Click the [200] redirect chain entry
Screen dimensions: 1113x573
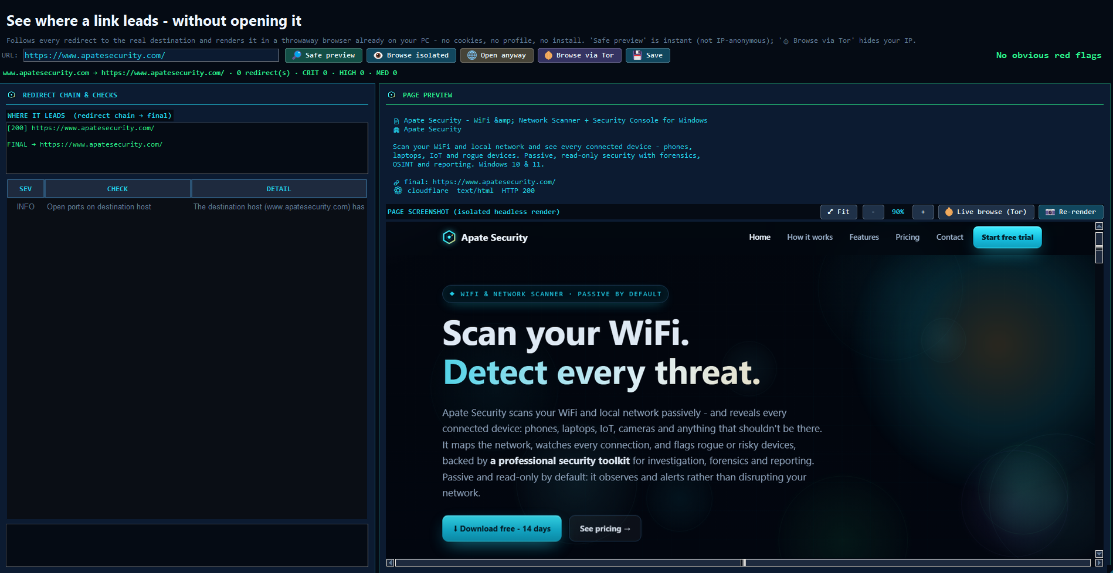(81, 128)
